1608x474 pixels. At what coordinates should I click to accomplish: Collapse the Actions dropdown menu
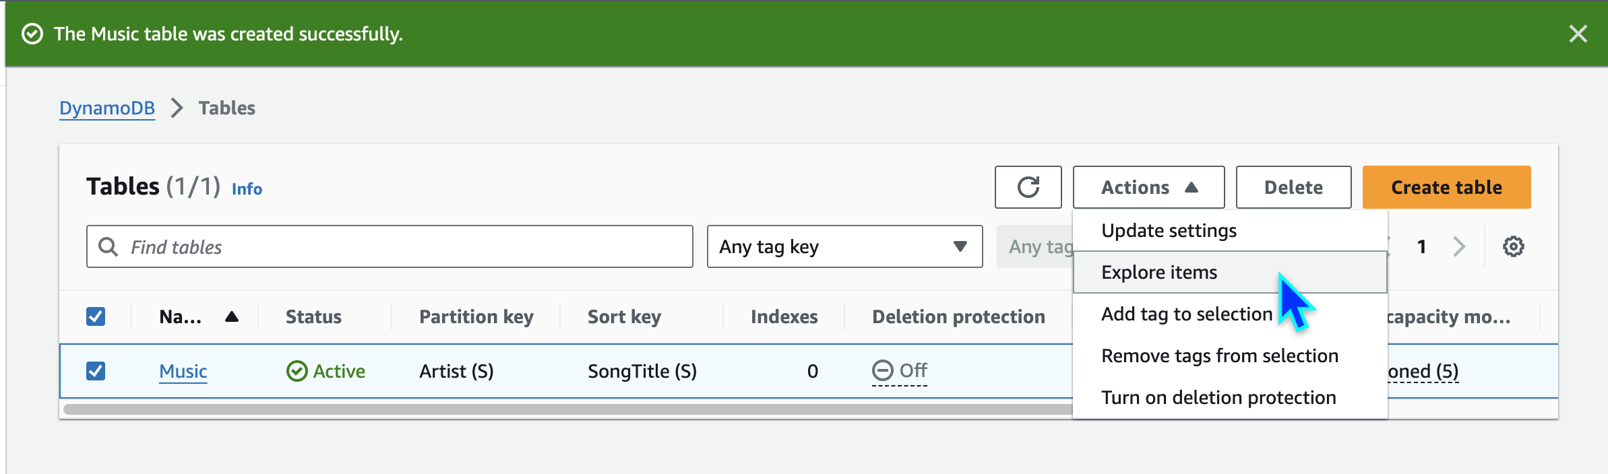coord(1148,187)
